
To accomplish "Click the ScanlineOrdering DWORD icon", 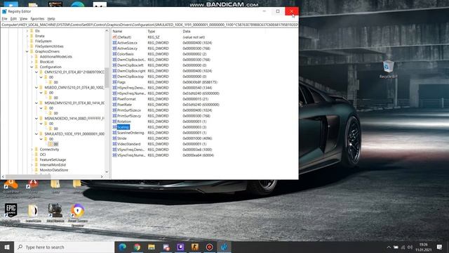I will (114, 133).
